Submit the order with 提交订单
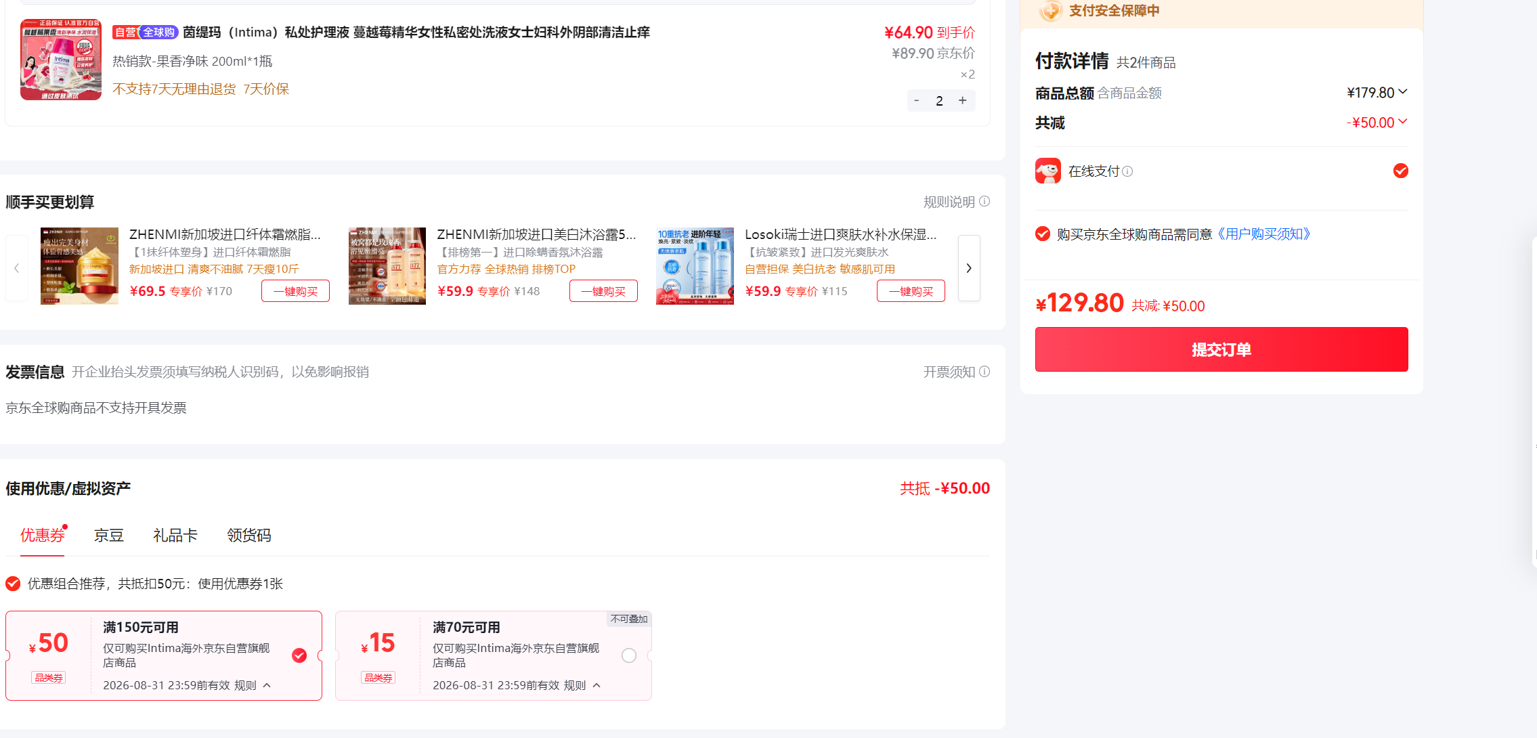Viewport: 1537px width, 738px height. click(x=1221, y=349)
